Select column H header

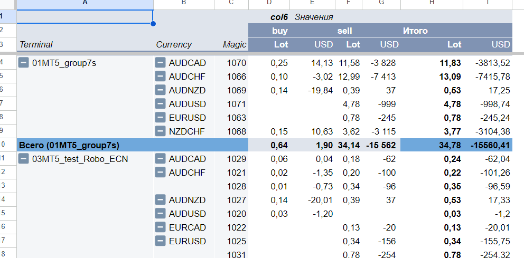[432, 3]
